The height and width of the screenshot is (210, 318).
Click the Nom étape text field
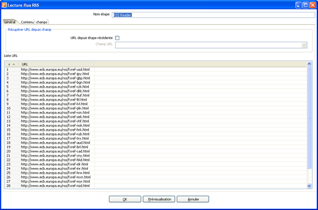[x=213, y=15]
